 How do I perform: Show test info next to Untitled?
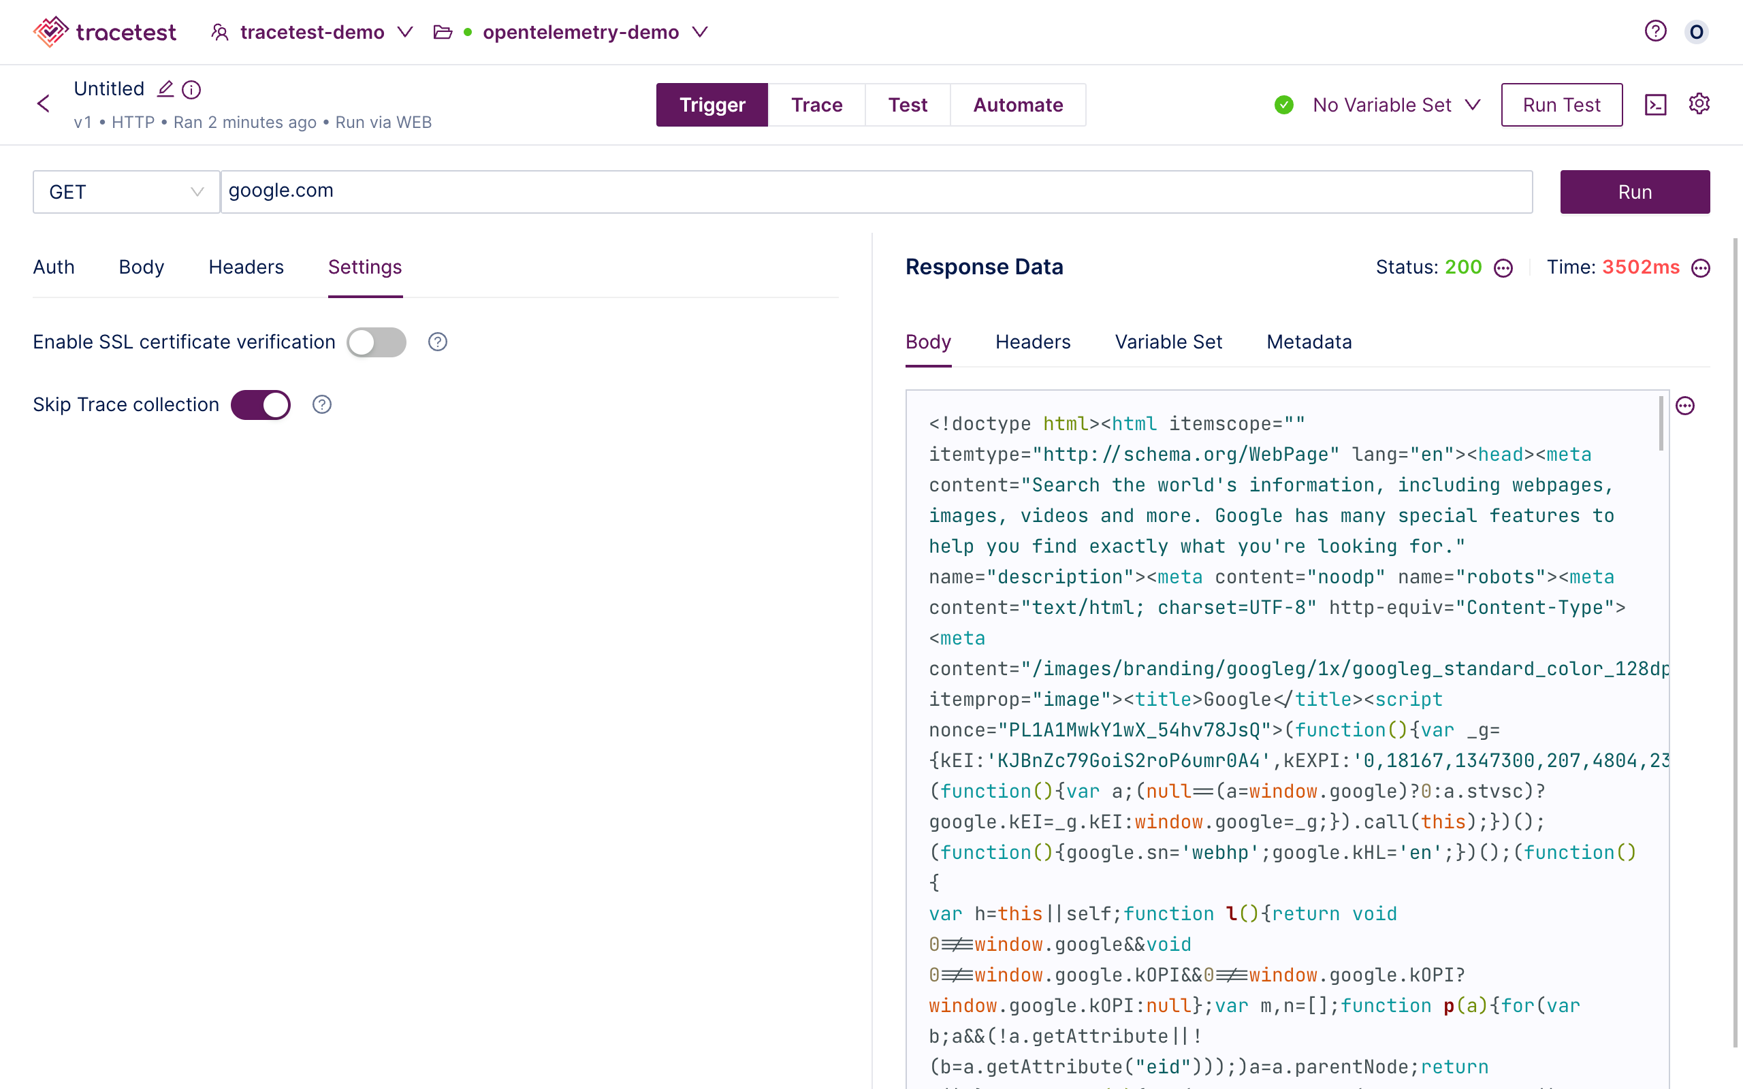[191, 89]
